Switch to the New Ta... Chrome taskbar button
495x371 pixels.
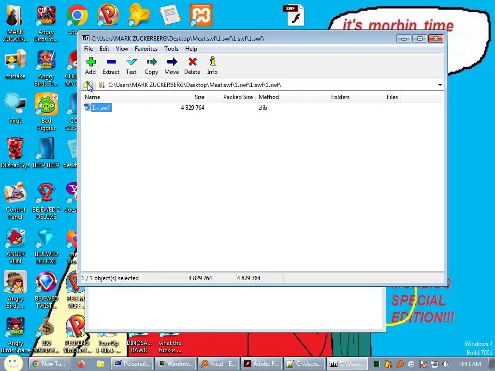click(50, 364)
